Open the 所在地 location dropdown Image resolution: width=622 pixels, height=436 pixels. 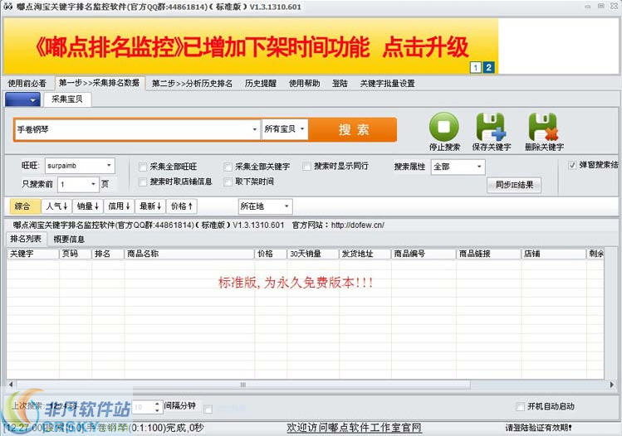pyautogui.click(x=265, y=206)
